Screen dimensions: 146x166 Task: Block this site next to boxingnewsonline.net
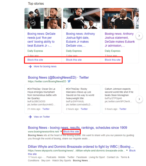[71, 131]
